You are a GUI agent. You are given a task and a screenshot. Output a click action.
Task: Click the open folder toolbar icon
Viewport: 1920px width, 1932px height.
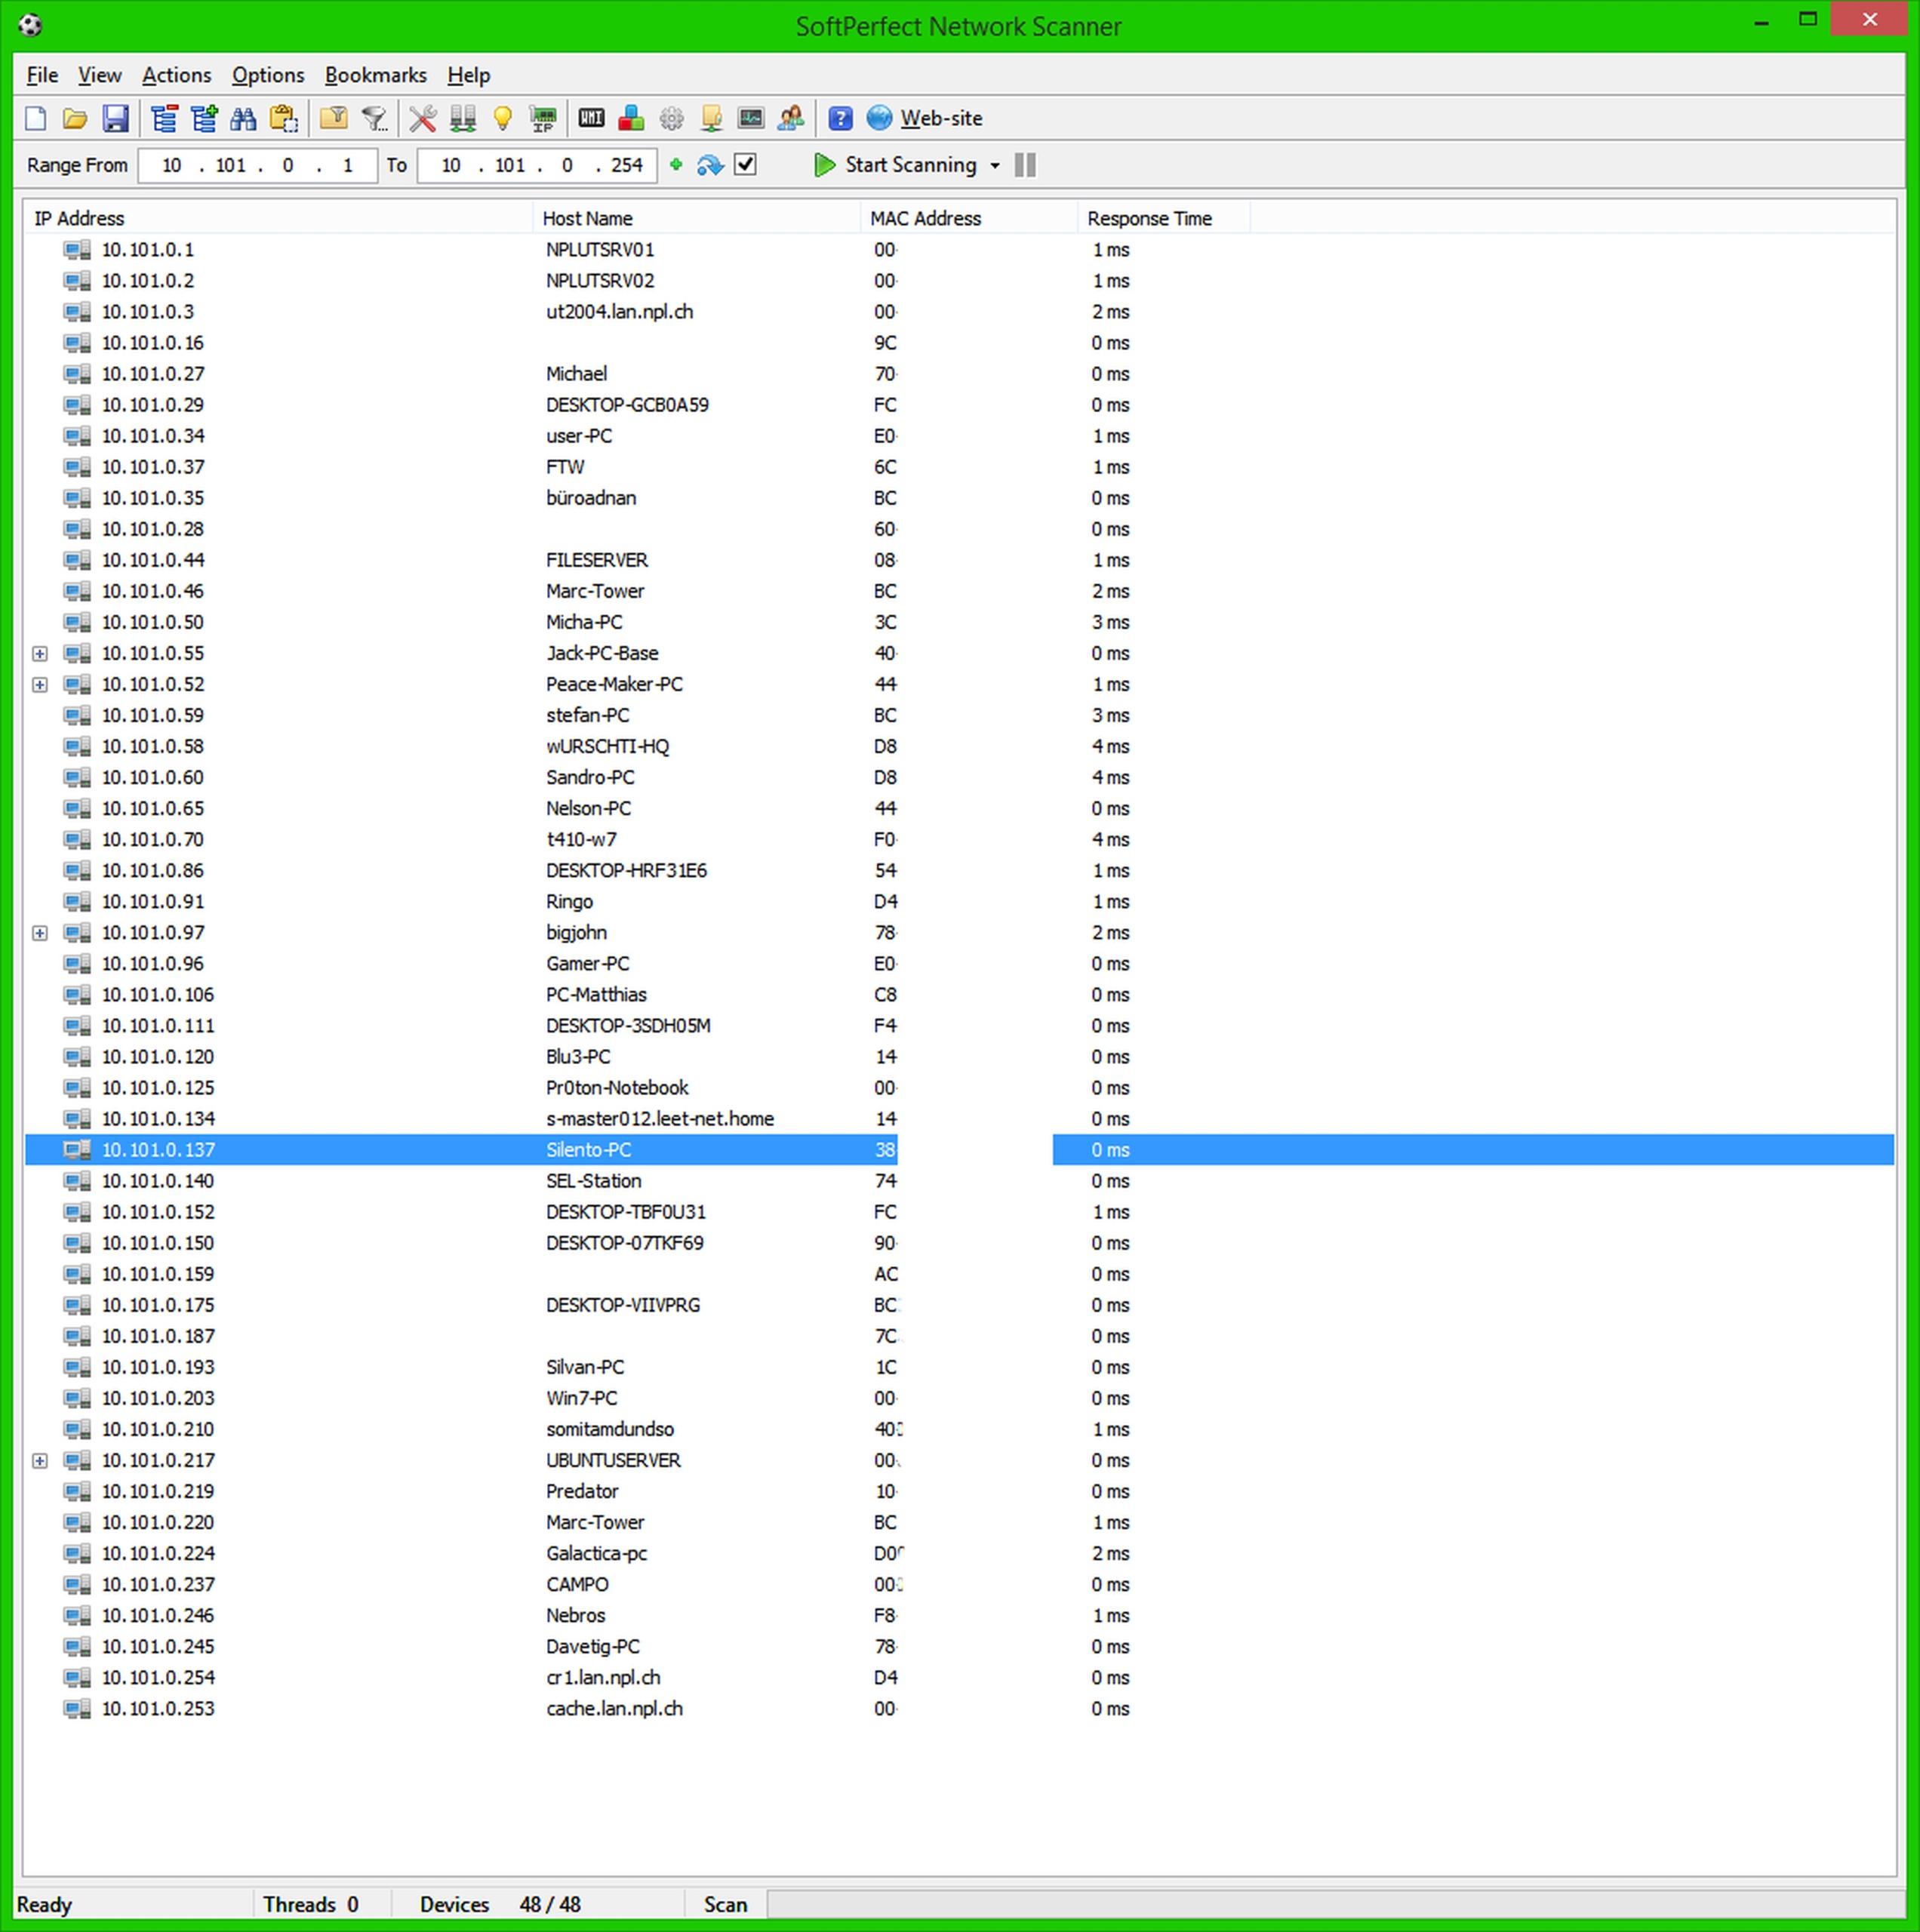(75, 119)
